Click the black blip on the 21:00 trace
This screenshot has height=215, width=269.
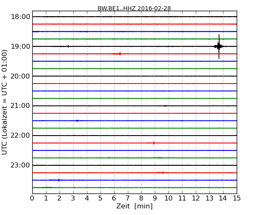pos(165,106)
